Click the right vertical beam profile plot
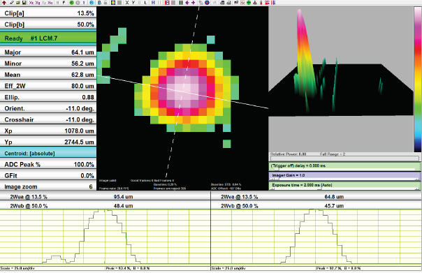 316,237
